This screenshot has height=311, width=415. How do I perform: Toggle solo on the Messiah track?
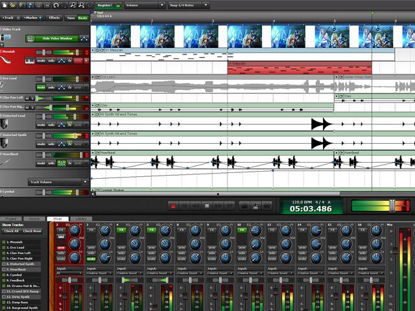(x=51, y=62)
